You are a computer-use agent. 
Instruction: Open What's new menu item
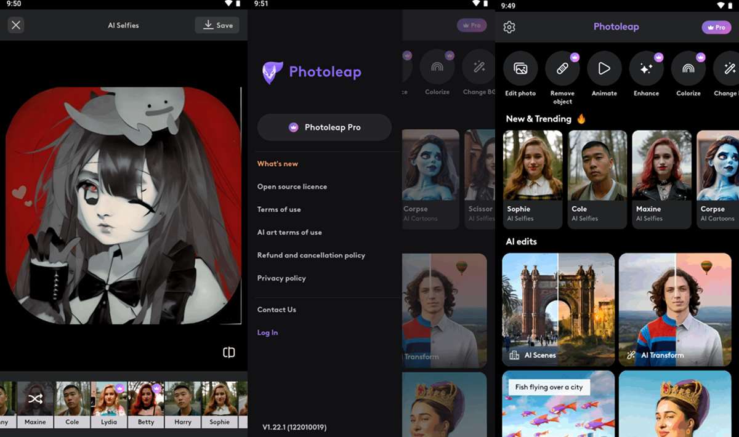[x=278, y=164]
